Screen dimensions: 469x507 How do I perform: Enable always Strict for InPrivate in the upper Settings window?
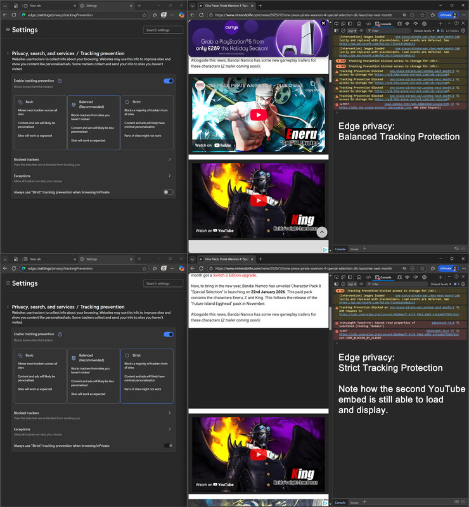coord(169,192)
